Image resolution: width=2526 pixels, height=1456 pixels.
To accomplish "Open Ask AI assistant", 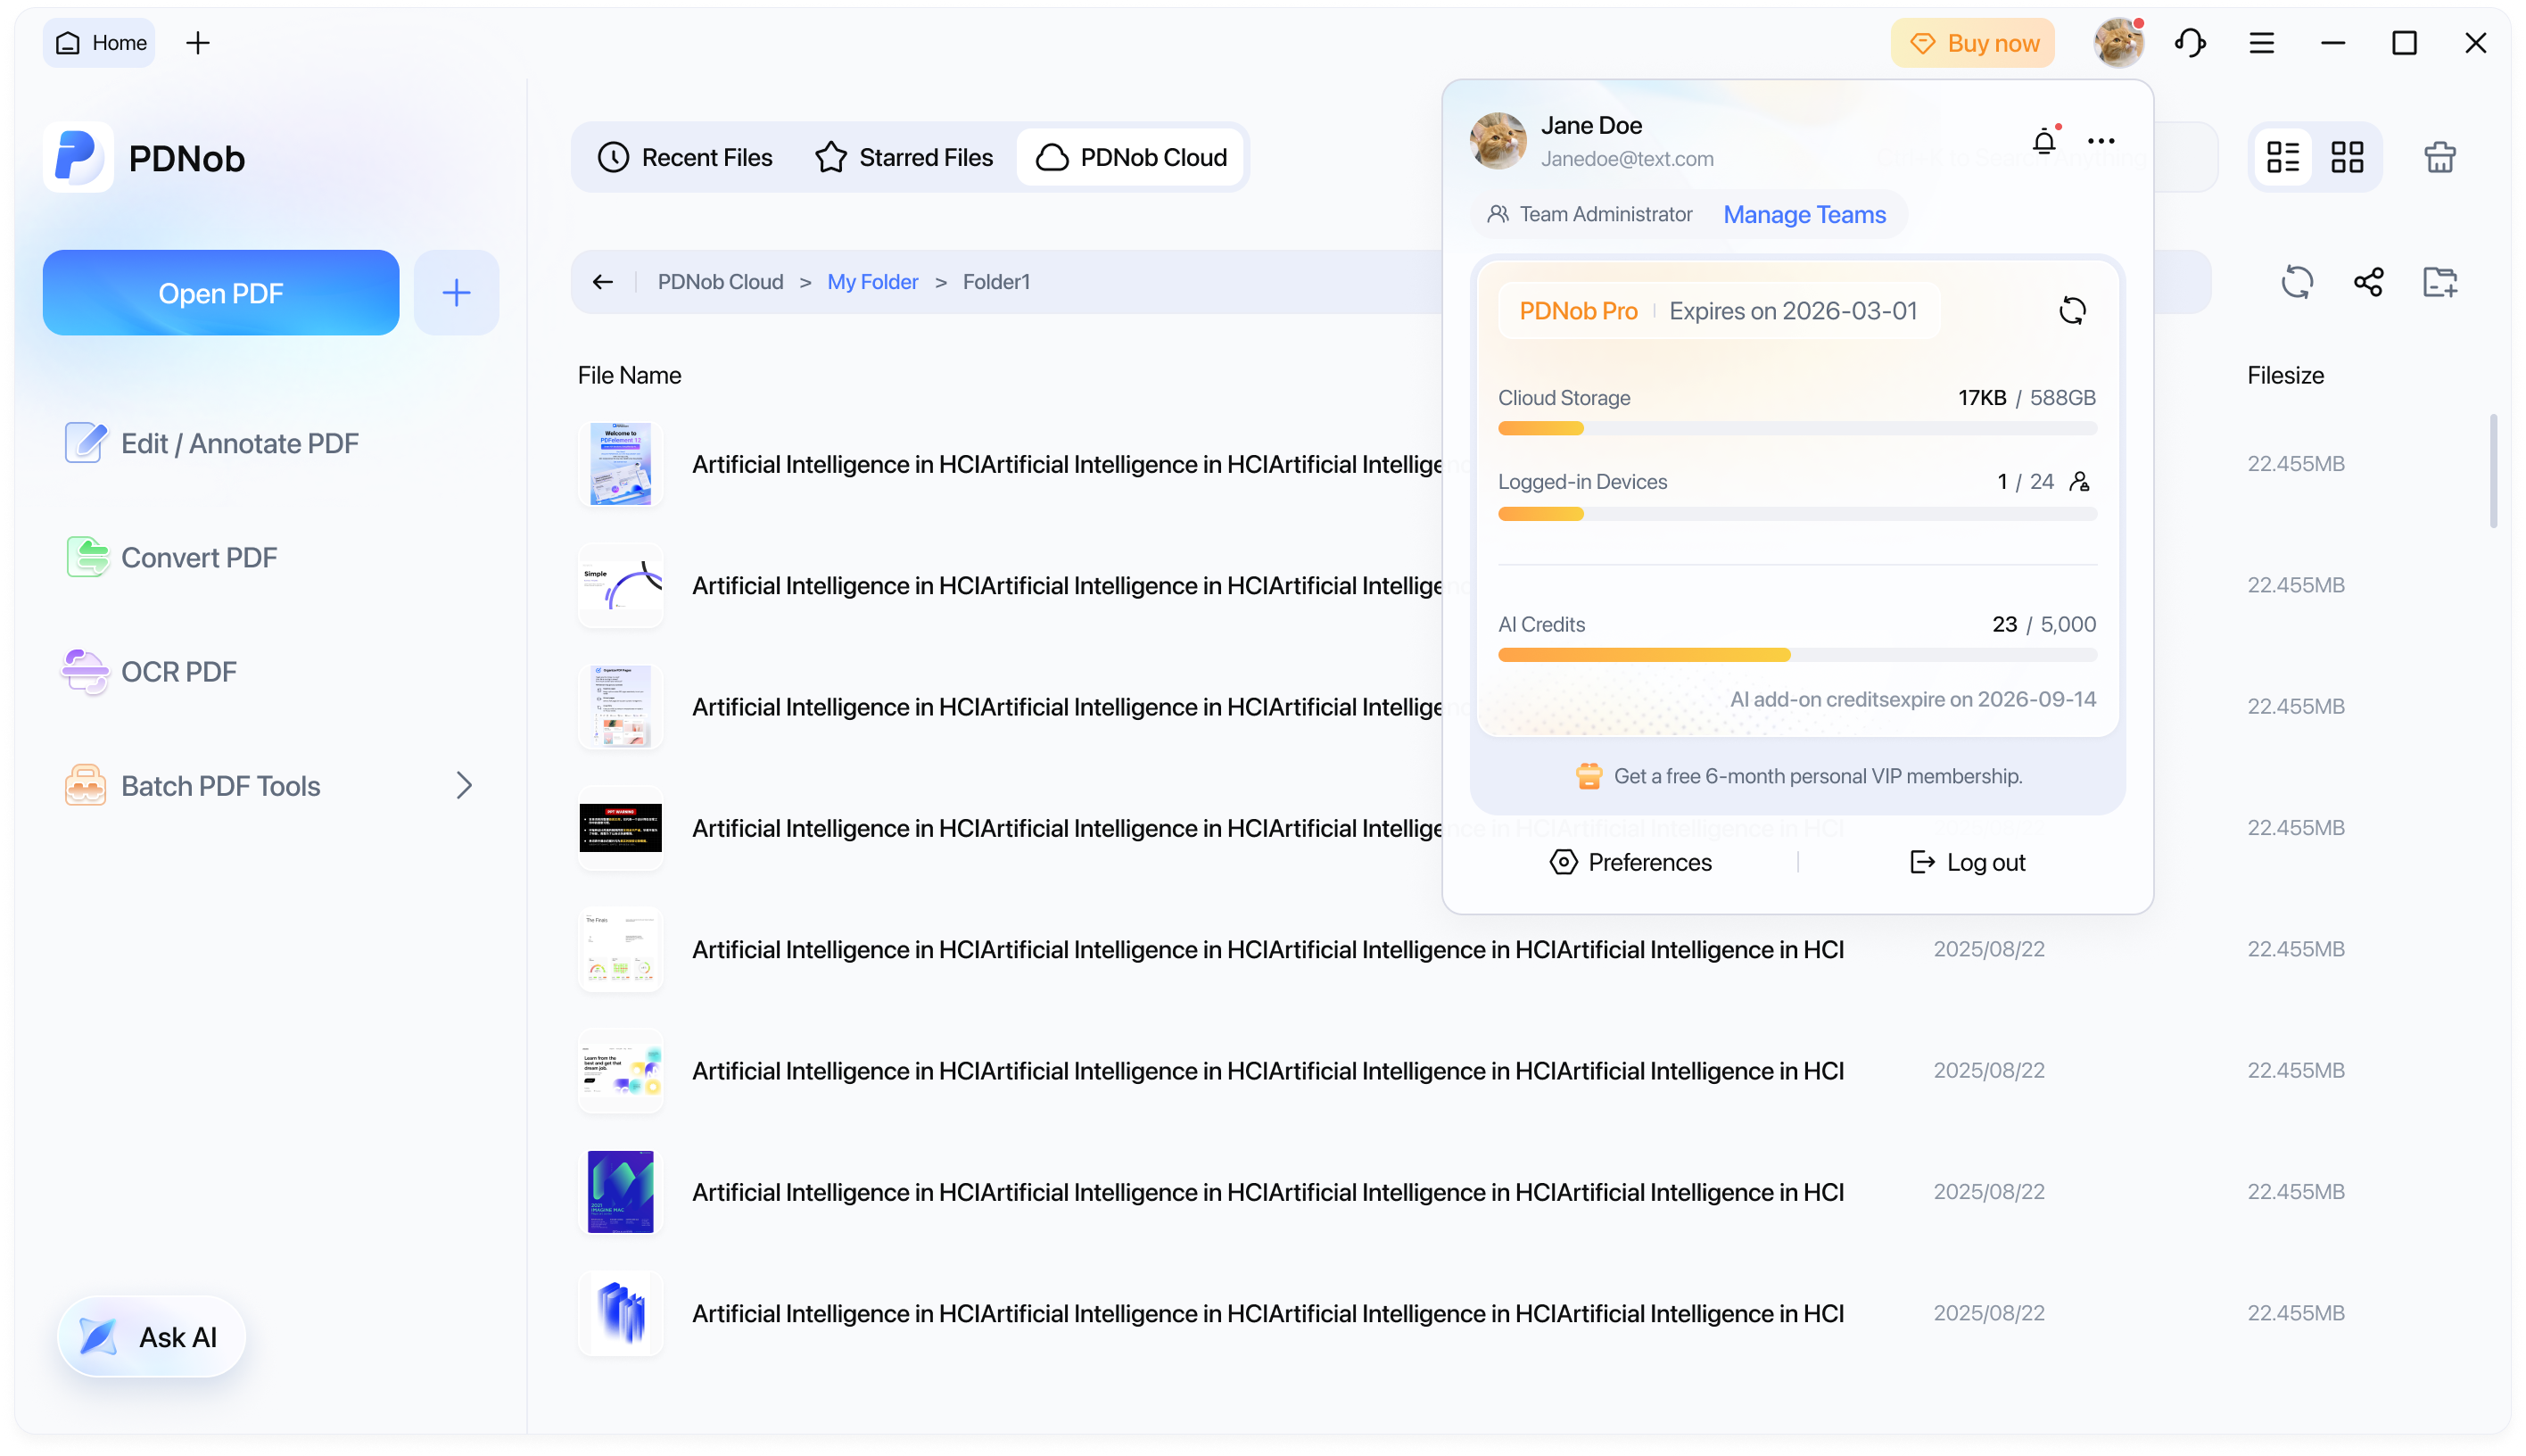I will pos(151,1336).
